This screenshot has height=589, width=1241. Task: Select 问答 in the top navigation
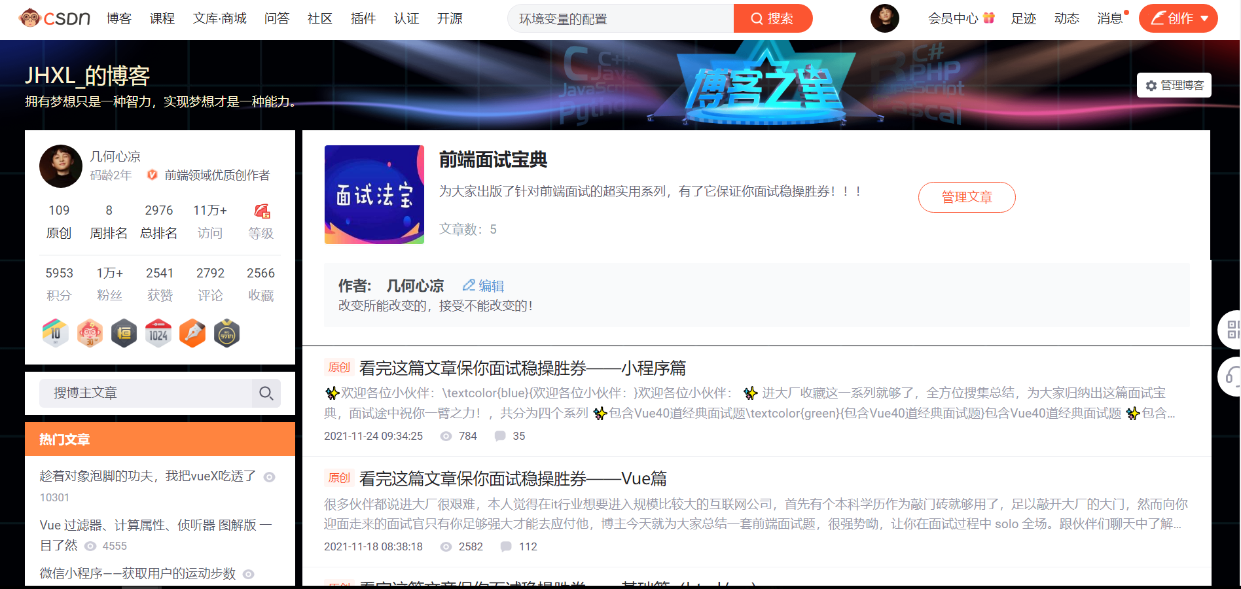coord(277,18)
